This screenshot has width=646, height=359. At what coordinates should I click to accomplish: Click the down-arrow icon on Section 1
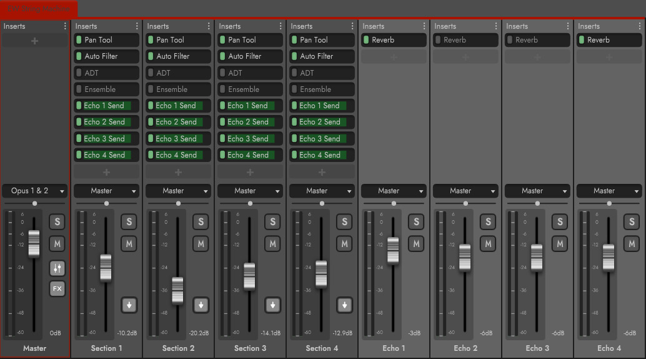[x=129, y=305]
